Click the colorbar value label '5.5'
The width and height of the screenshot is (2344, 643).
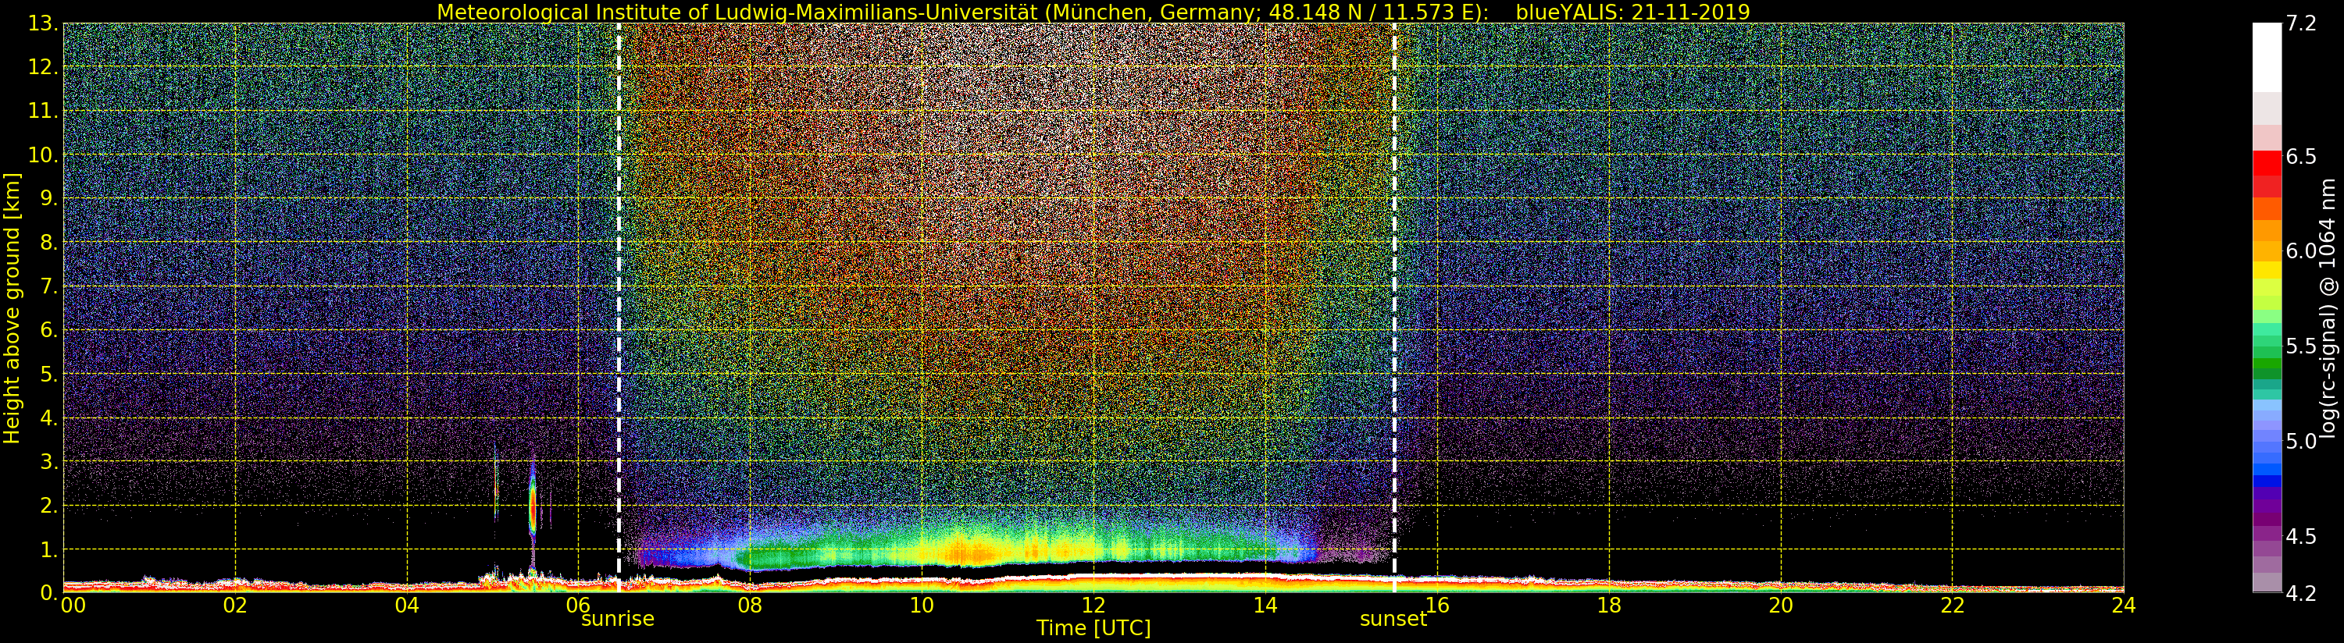pyautogui.click(x=2300, y=346)
